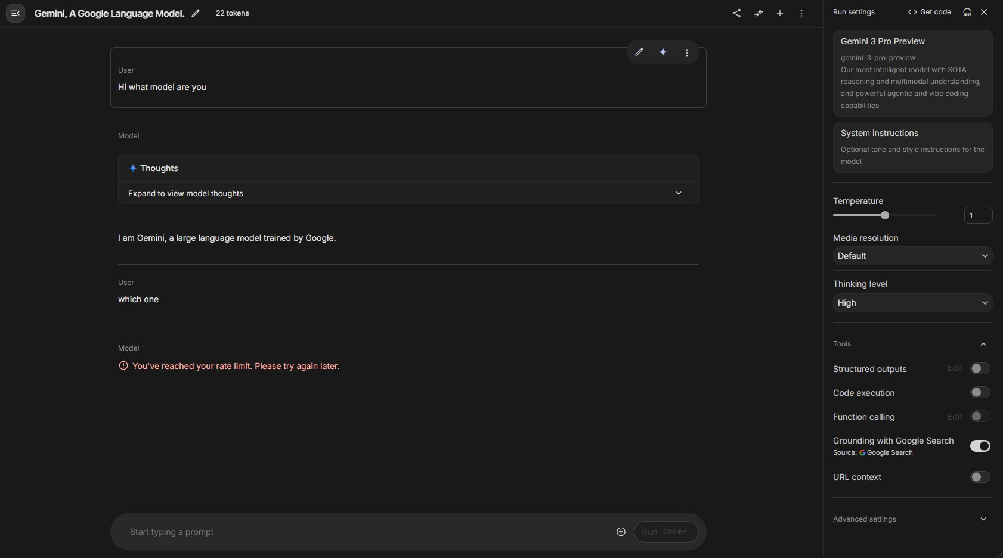Click the sparkle rerun icon on user message
Screen dimensions: 1003x558
[x=663, y=52]
